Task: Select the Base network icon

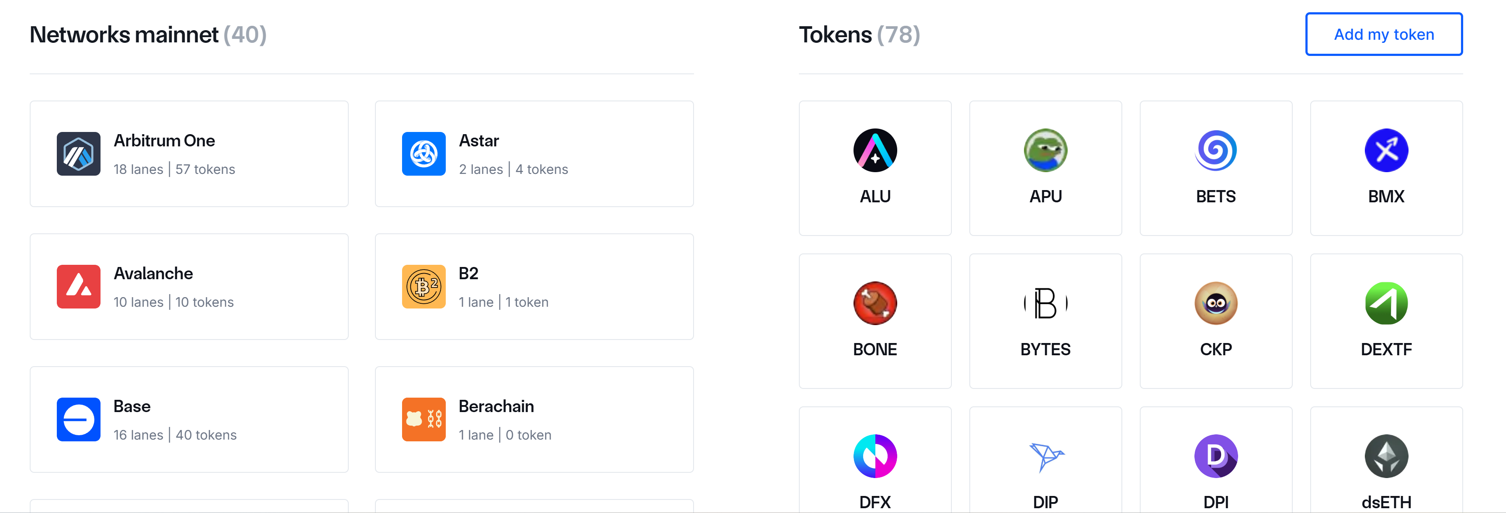Action: (79, 419)
